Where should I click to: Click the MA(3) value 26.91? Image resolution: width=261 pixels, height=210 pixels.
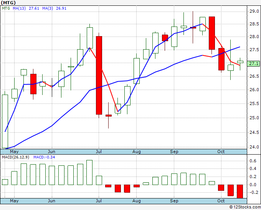61,8
